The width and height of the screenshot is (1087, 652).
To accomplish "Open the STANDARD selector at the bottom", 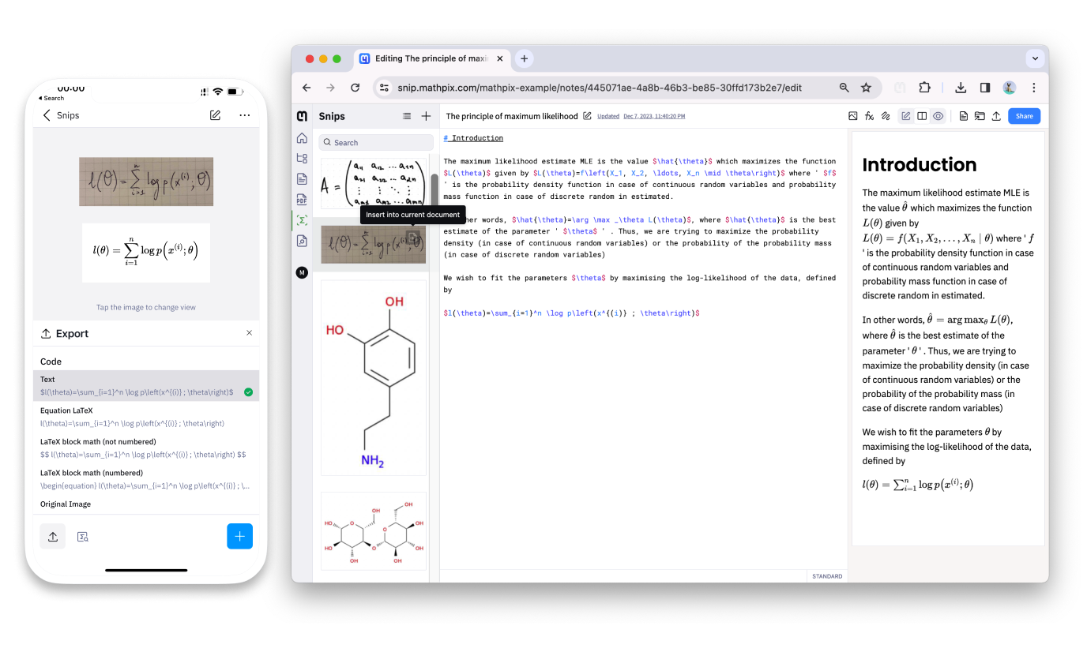I will [x=827, y=576].
